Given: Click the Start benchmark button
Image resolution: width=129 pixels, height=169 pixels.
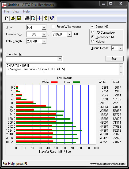Looking at the screenshot, I should [x=114, y=59].
